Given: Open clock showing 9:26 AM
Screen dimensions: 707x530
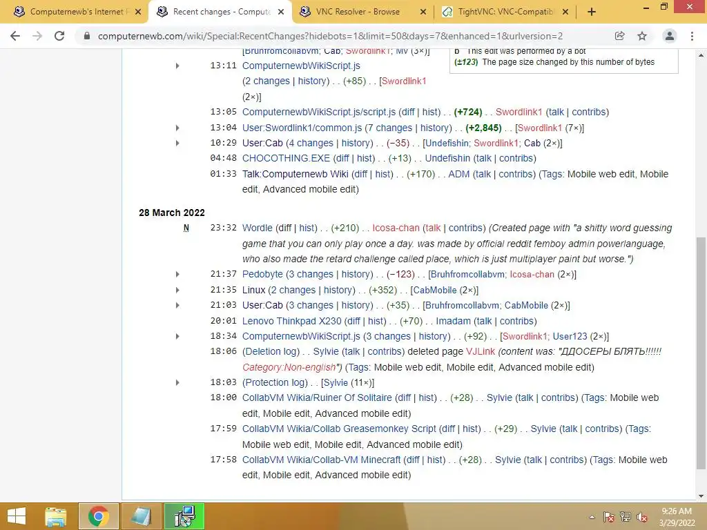Looking at the screenshot, I should click(677, 517).
